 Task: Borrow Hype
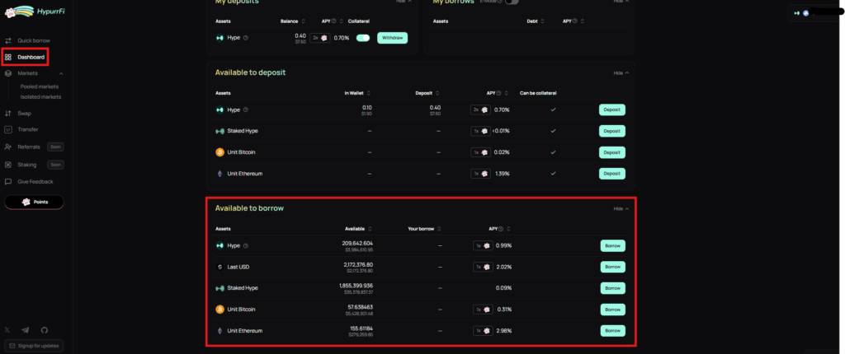coord(613,246)
